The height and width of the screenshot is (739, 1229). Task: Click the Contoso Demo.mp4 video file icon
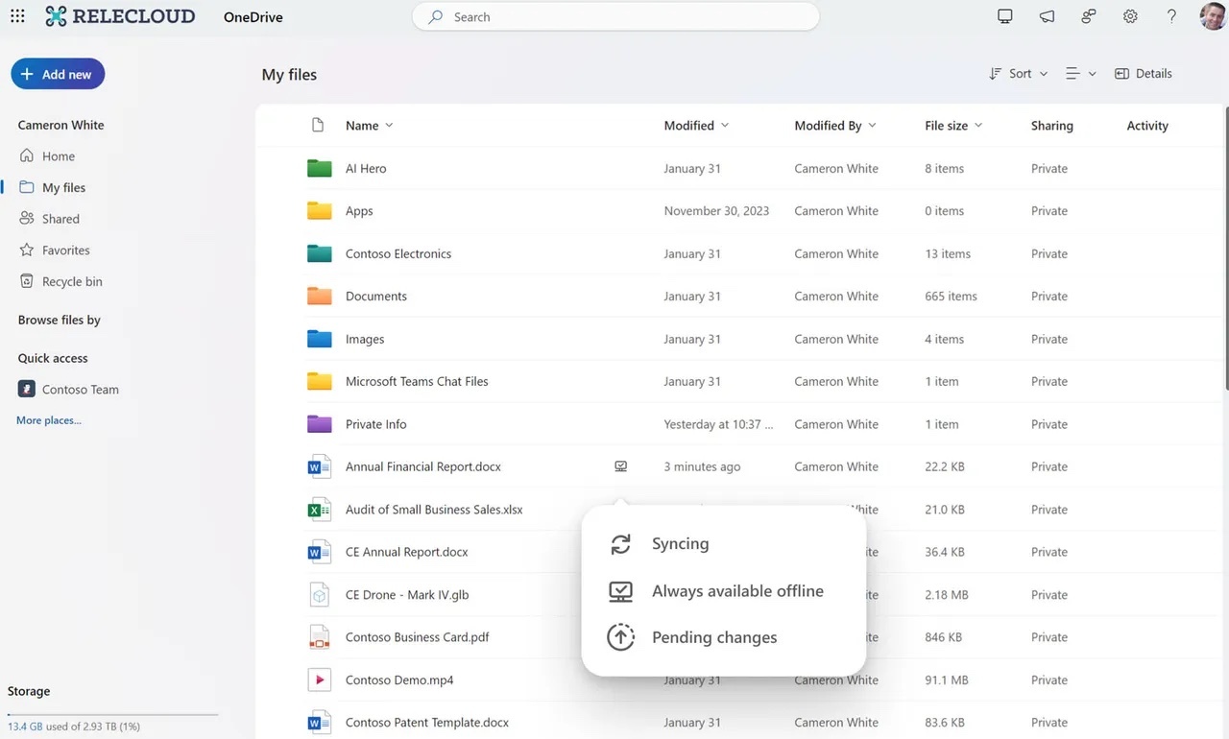click(x=319, y=679)
